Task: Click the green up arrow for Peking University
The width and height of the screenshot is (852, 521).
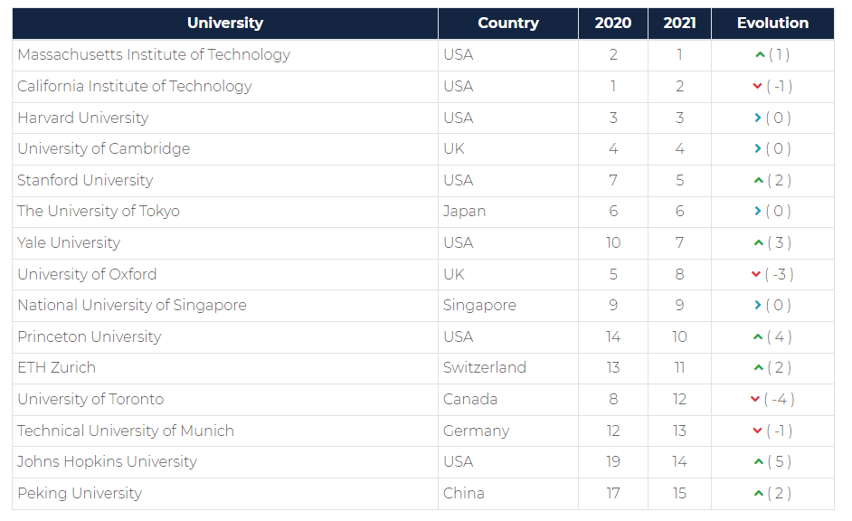Action: coord(759,494)
